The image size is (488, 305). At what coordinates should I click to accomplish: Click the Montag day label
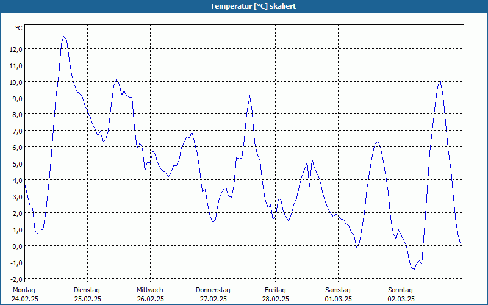coord(24,290)
